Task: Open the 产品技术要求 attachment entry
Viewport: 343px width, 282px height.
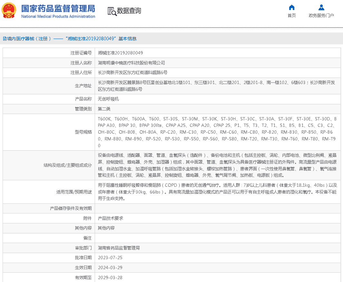Action: point(110,218)
